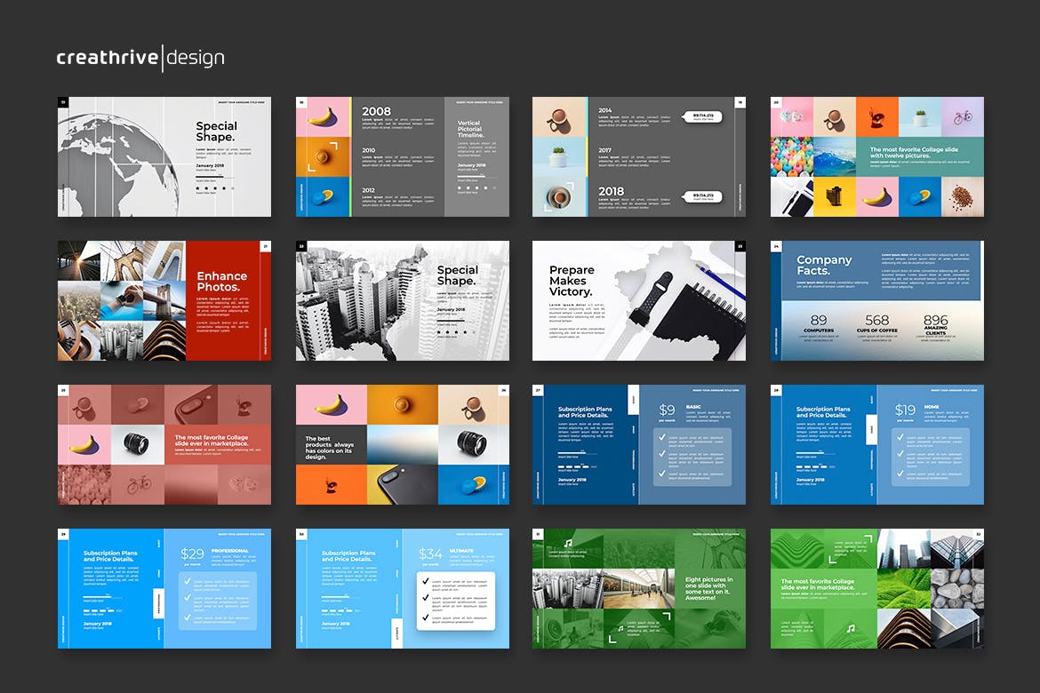Click the $29 price on the Professional slide
Screen dimensions: 1040x693
[x=191, y=554]
